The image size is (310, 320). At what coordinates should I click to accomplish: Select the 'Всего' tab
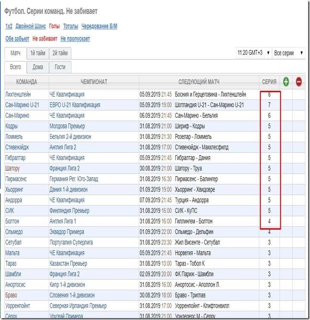point(15,67)
